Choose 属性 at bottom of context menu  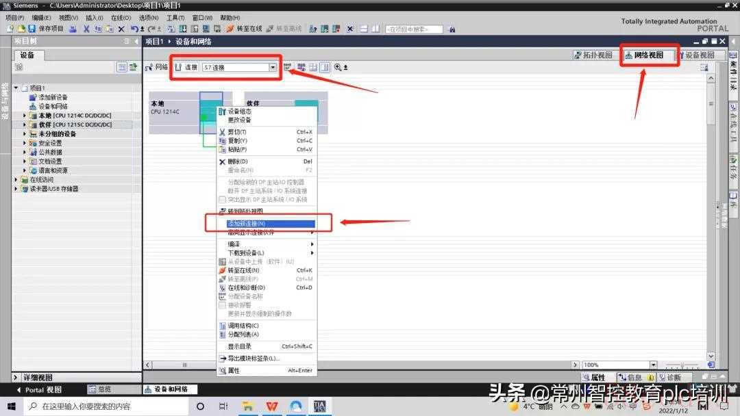tap(267, 371)
